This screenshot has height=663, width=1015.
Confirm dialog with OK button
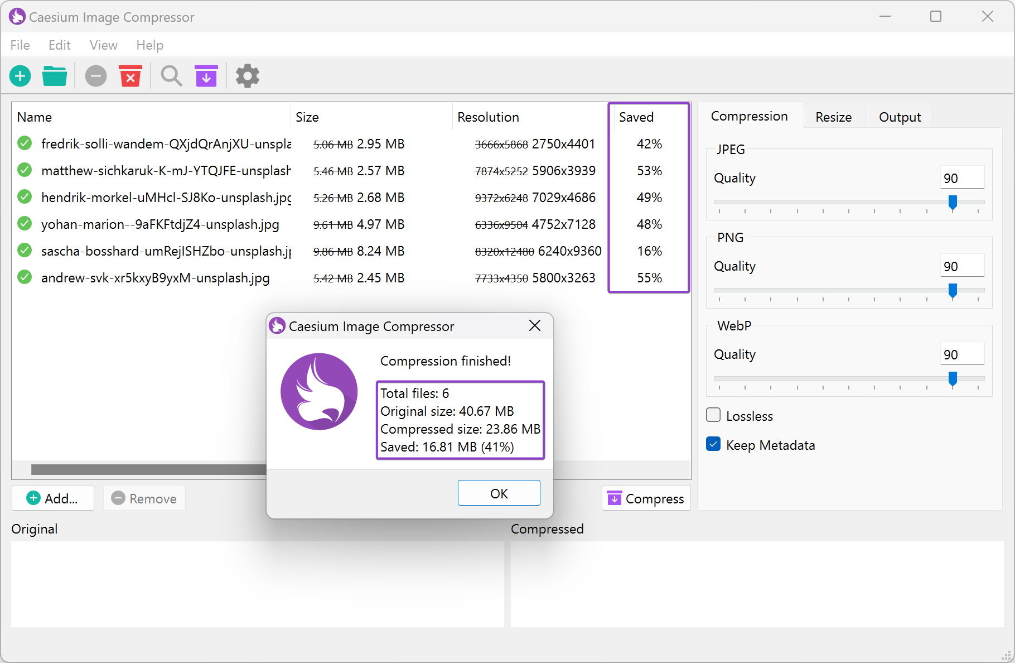[x=499, y=493]
